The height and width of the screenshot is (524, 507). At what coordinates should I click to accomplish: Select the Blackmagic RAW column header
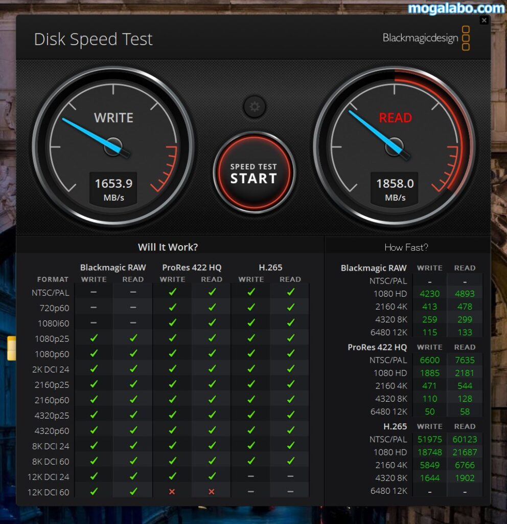[113, 267]
